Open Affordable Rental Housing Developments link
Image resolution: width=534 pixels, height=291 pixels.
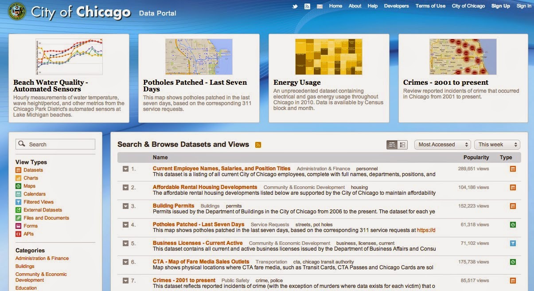click(205, 187)
